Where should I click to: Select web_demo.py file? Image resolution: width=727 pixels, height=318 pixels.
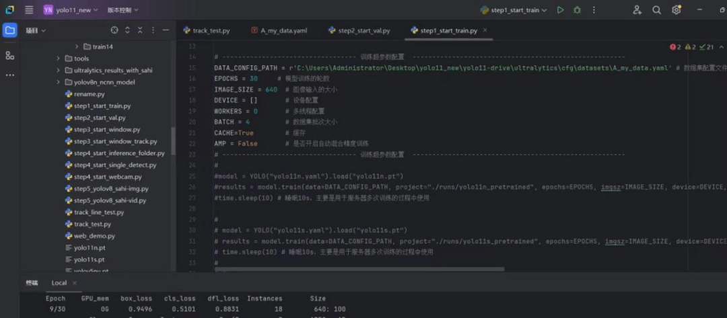pyautogui.click(x=90, y=236)
